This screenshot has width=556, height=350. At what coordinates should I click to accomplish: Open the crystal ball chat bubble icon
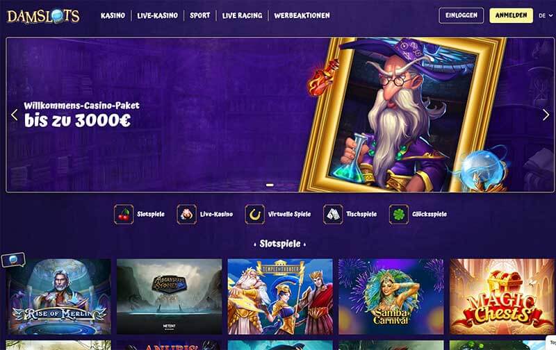[13, 260]
